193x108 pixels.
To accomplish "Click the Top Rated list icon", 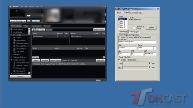I will [x=14, y=52].
